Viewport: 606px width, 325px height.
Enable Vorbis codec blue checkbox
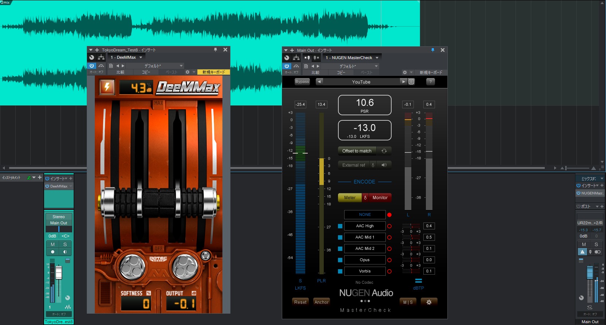point(340,271)
